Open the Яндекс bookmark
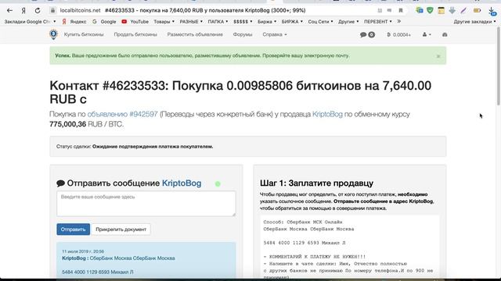Screen dimensions: 501x281 pyautogui.click(x=74, y=22)
